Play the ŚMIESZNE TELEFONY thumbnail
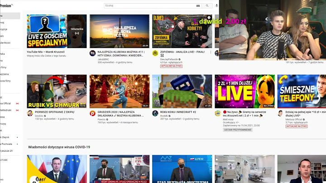The height and width of the screenshot is (183, 326). pos(302,91)
